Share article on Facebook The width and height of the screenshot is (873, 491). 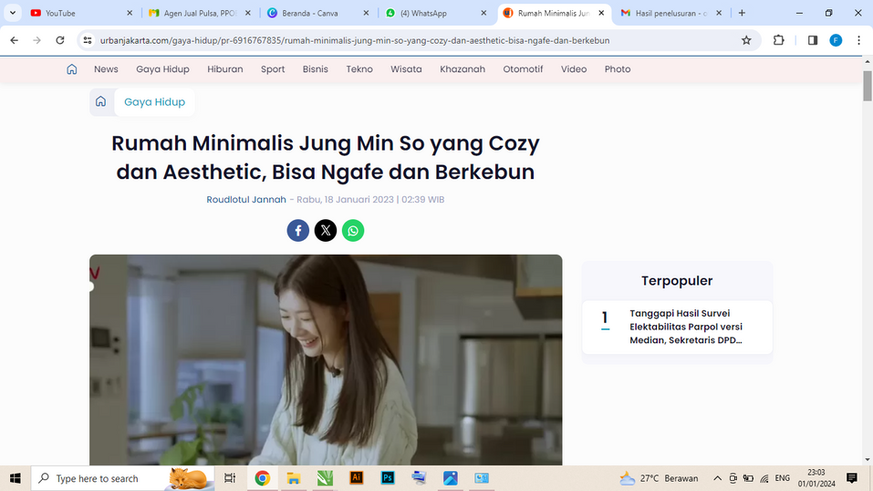coord(298,230)
